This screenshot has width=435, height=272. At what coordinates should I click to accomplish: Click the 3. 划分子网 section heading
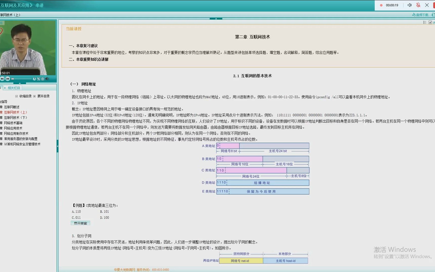pos(81,236)
